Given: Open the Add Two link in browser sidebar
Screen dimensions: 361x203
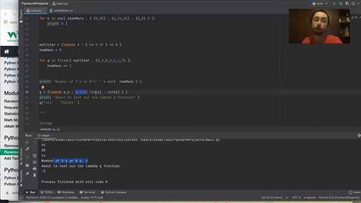Looking at the screenshot, I should coord(11,158).
